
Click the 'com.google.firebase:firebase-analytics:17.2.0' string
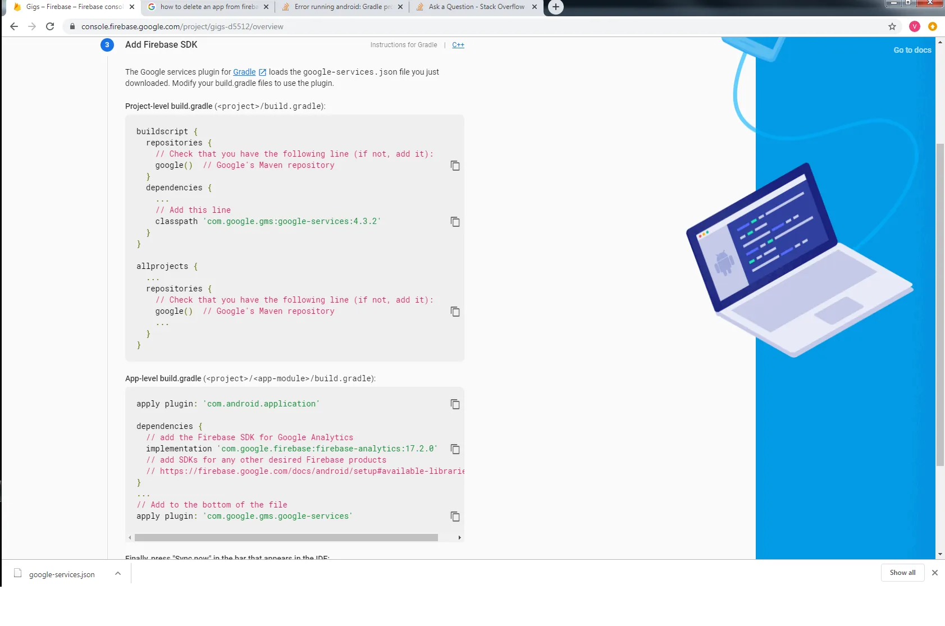coord(328,449)
